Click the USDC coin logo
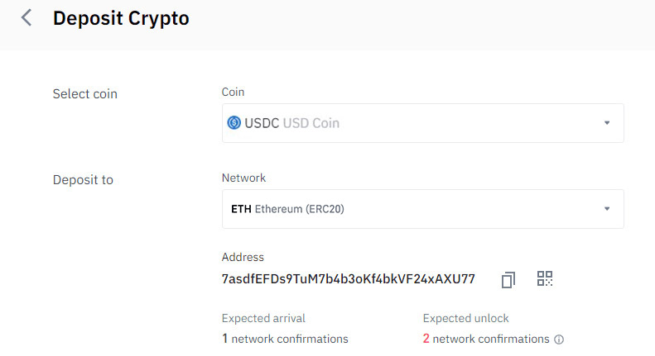Screen dimensions: 655x356 pos(234,122)
